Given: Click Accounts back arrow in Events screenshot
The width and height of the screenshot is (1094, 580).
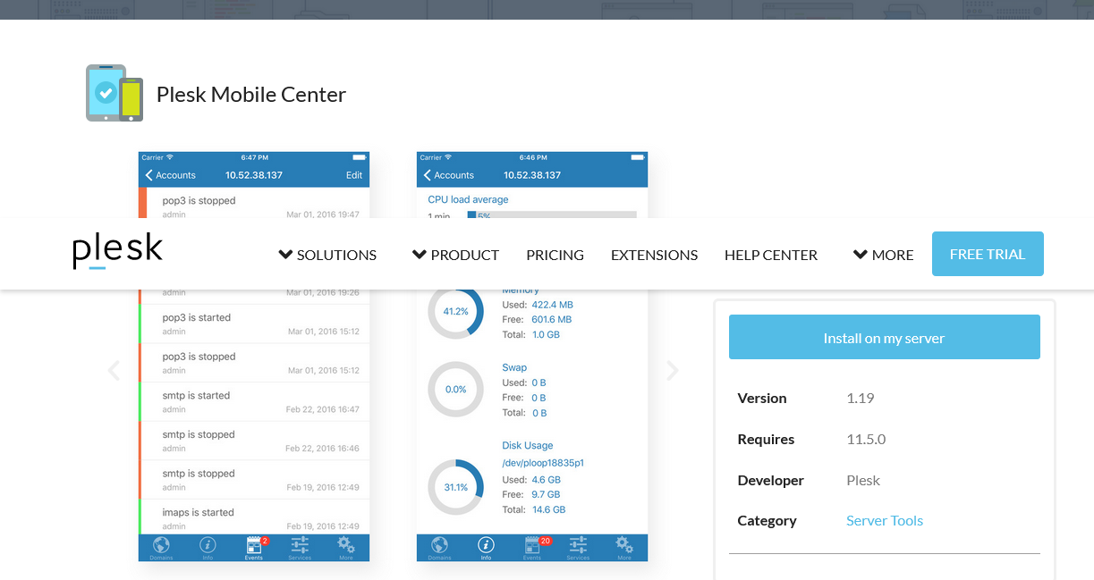Looking at the screenshot, I should click(x=170, y=175).
